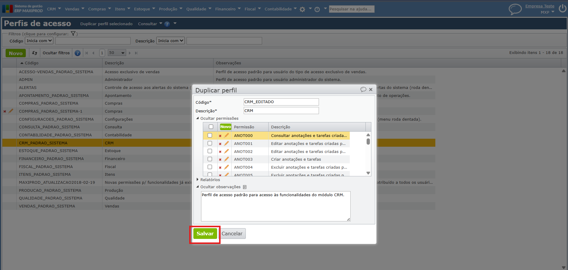Click the green Novo profile button

(16, 53)
